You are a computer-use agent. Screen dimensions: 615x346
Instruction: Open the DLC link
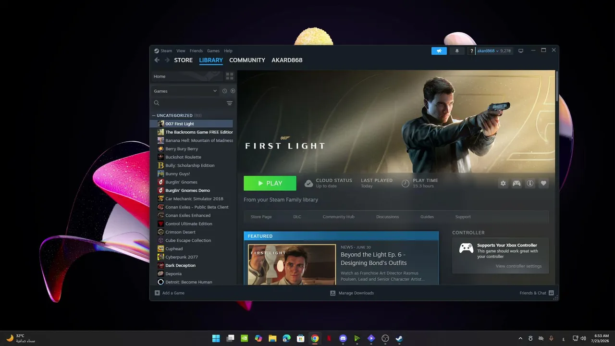click(297, 217)
